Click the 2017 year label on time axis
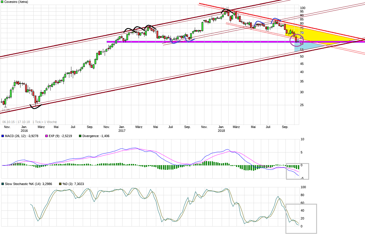This screenshot has height=242, width=365. click(122, 131)
